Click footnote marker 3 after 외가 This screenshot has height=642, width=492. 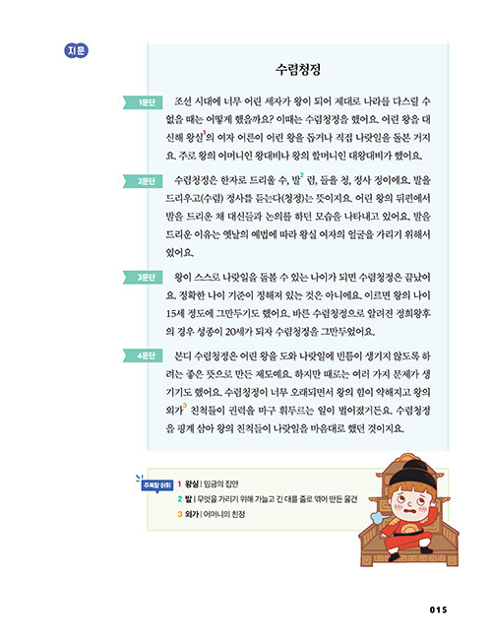(185, 406)
